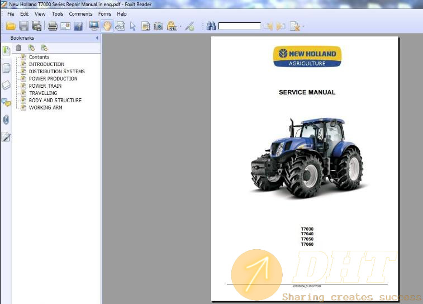
Task: Go to the TRAVELLING bookmark
Action: (43, 93)
